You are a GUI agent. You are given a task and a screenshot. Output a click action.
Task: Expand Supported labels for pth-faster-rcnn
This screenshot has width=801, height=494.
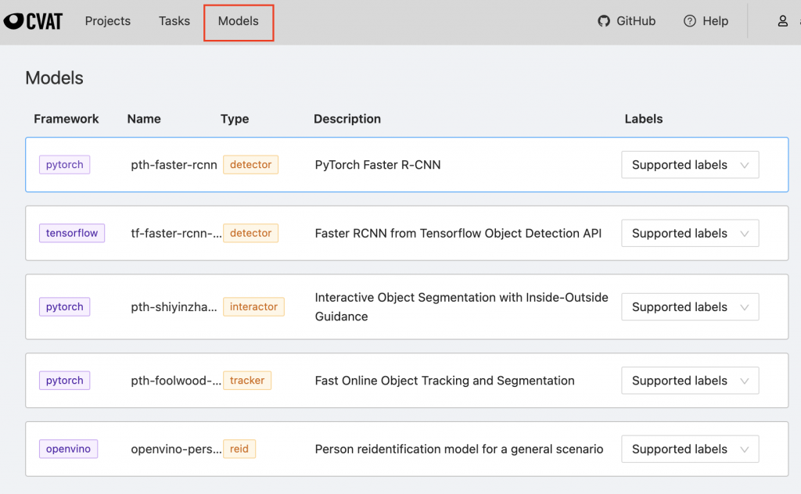coord(689,165)
